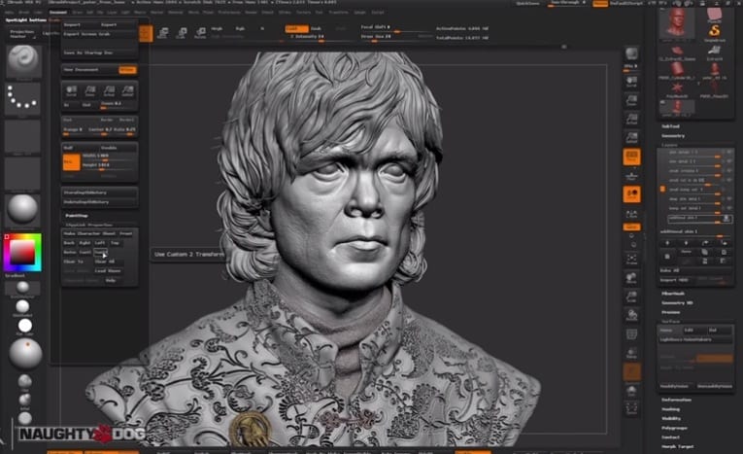
Task: Open the Render menu
Action: coord(251,13)
